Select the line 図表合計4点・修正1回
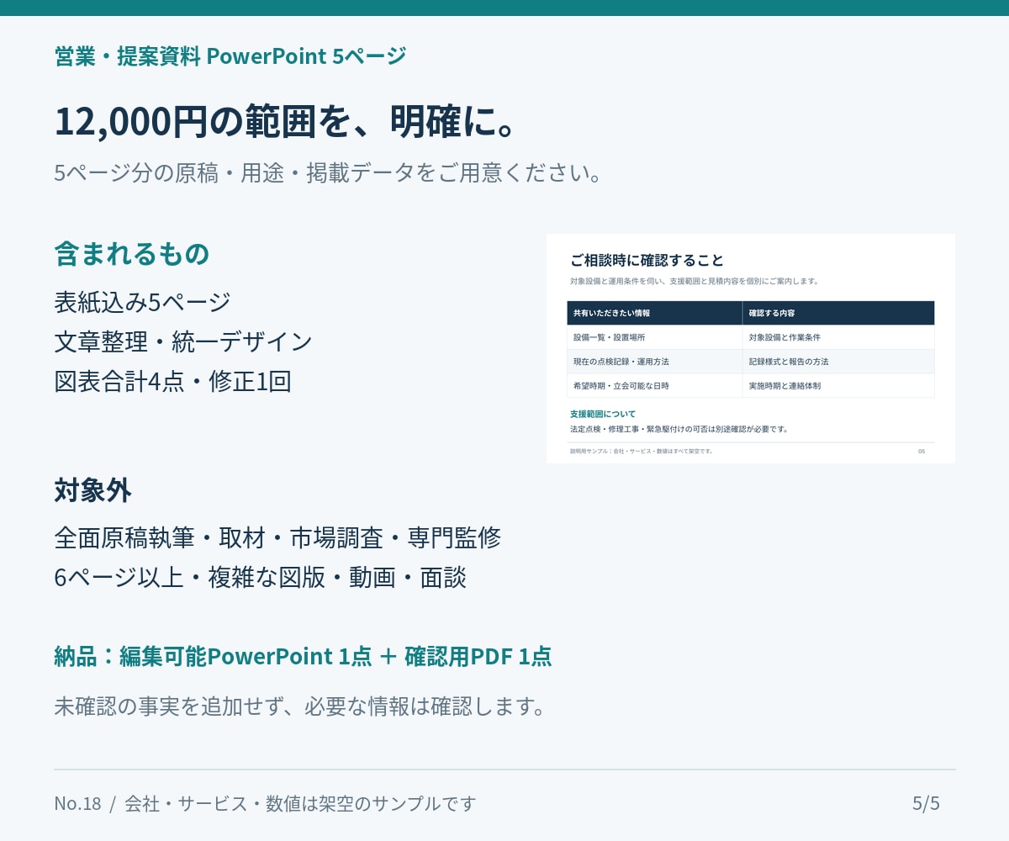 pyautogui.click(x=172, y=382)
